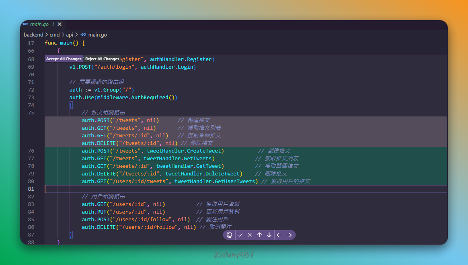
Task: Click the Go file icon in main.go tab
Action: click(x=25, y=24)
